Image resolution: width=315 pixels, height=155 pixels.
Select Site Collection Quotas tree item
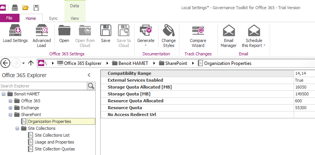coord(54,149)
